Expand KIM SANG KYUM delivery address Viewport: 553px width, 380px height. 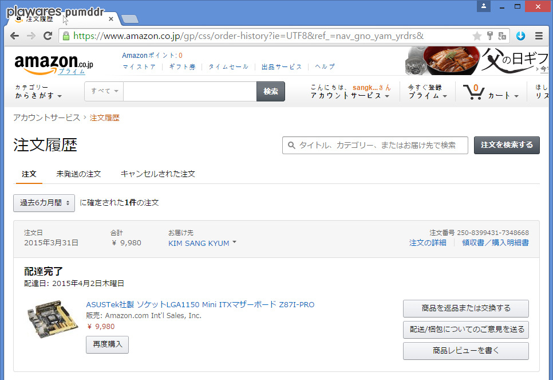pyautogui.click(x=202, y=244)
